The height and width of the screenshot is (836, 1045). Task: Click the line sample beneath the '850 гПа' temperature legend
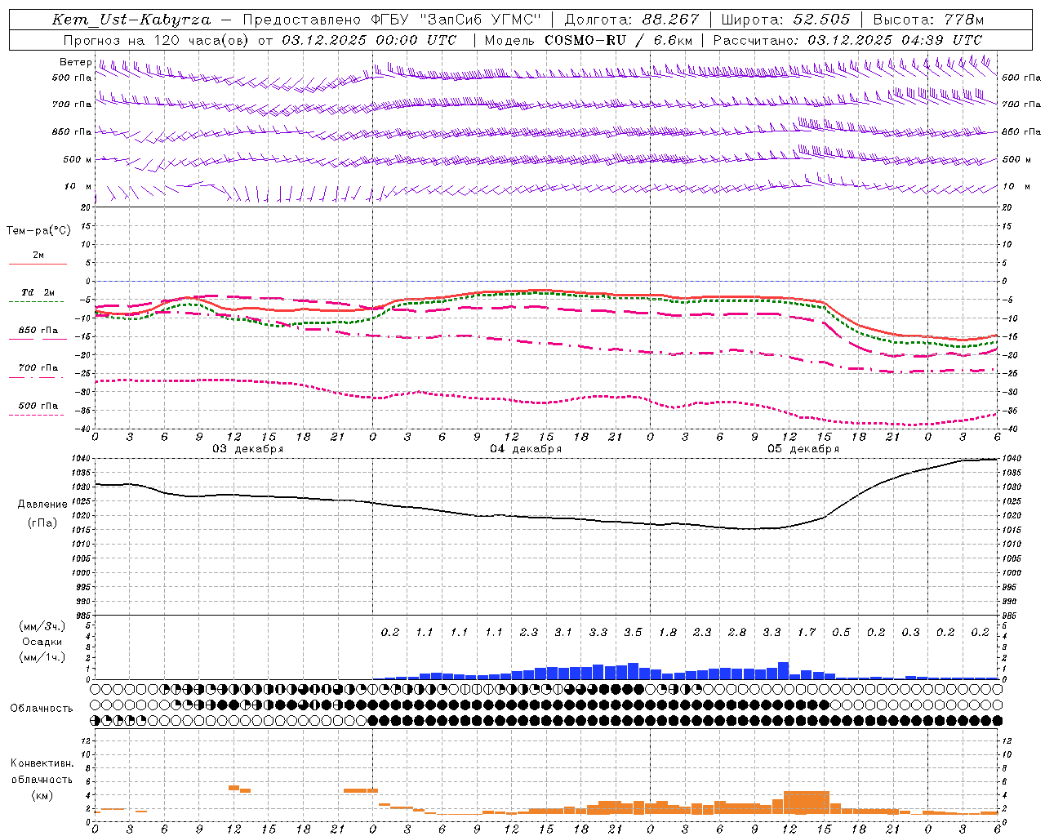point(38,339)
